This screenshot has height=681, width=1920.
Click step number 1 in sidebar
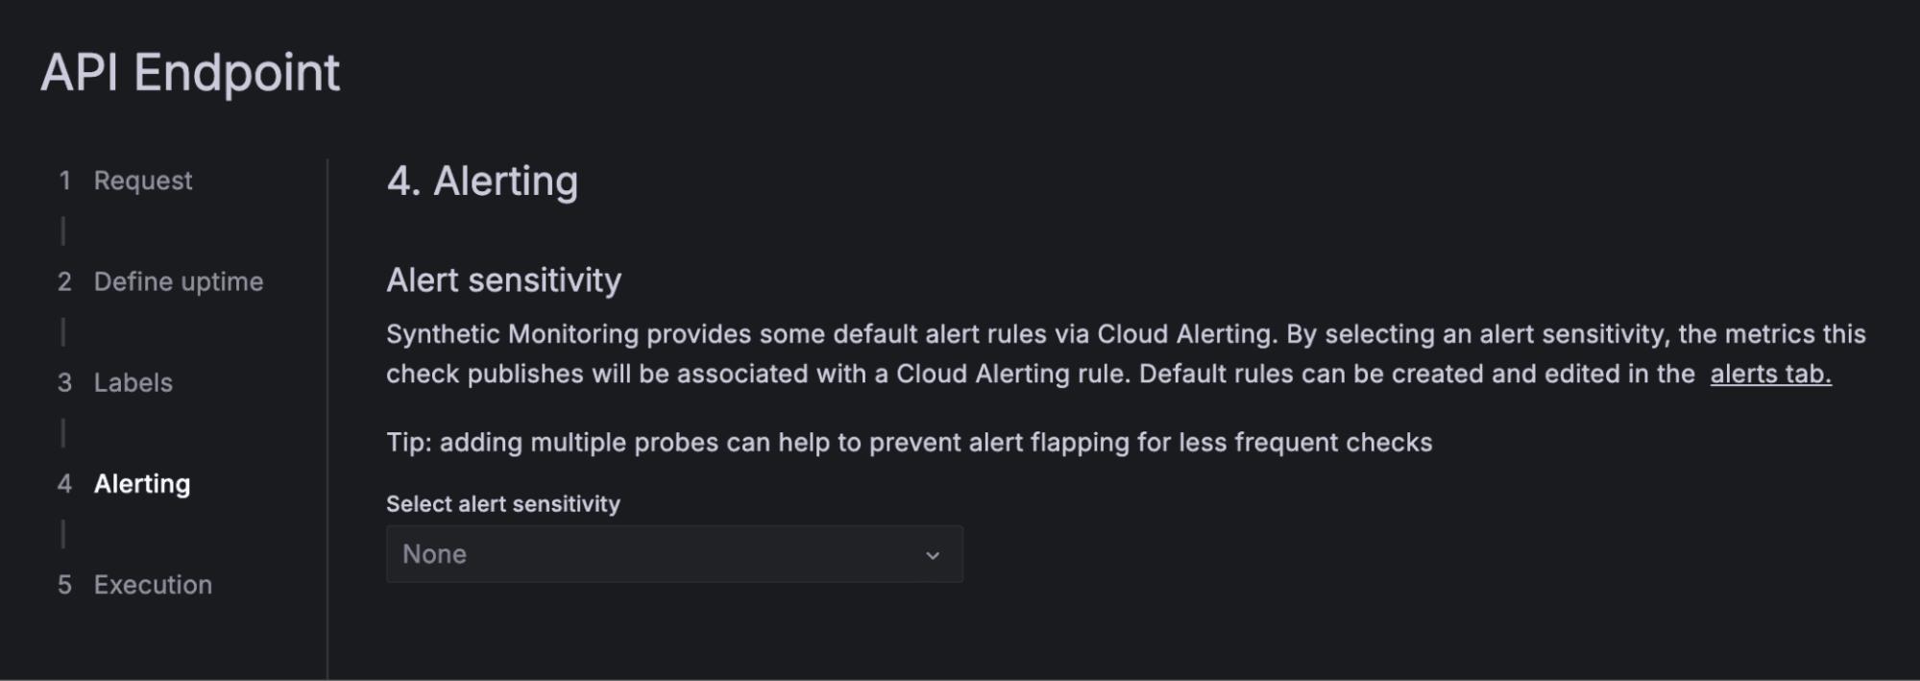pyautogui.click(x=63, y=181)
